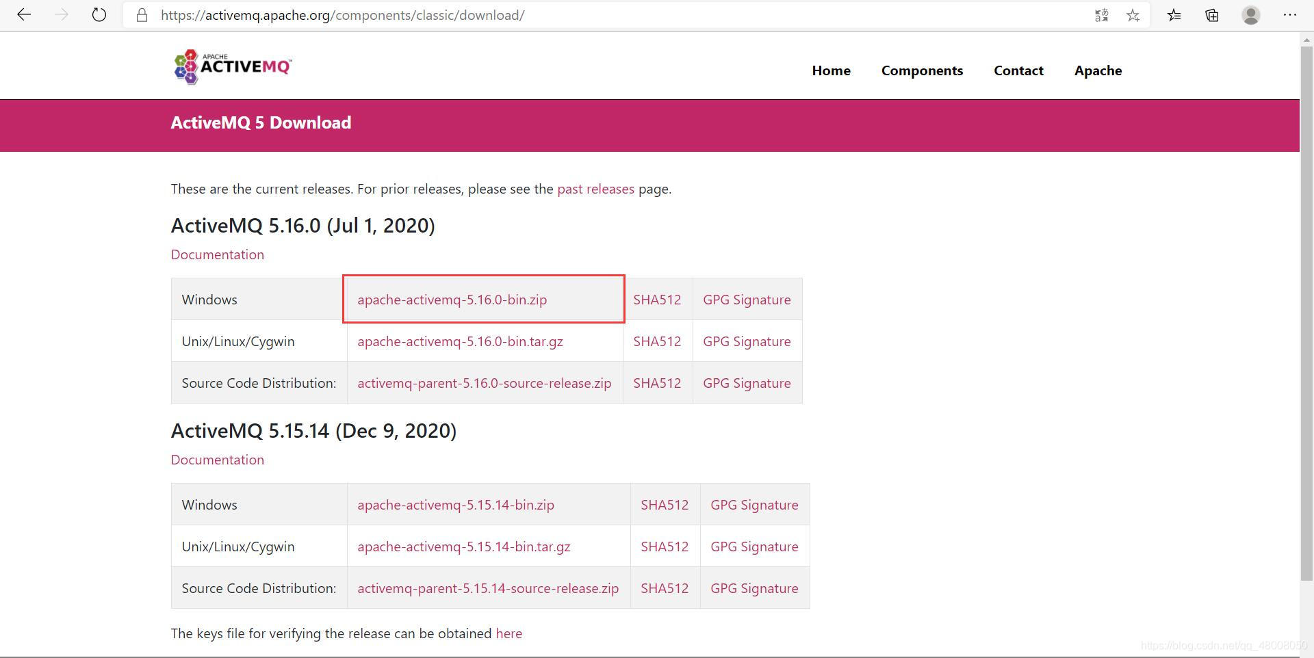Open GPG Signature for 5.16.0 bin.tar.gz
Screen dimensions: 1314x658
747,341
